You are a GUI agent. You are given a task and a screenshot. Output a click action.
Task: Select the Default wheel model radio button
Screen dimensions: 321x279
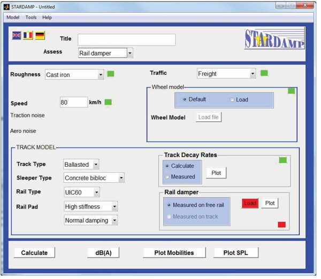[x=185, y=99]
